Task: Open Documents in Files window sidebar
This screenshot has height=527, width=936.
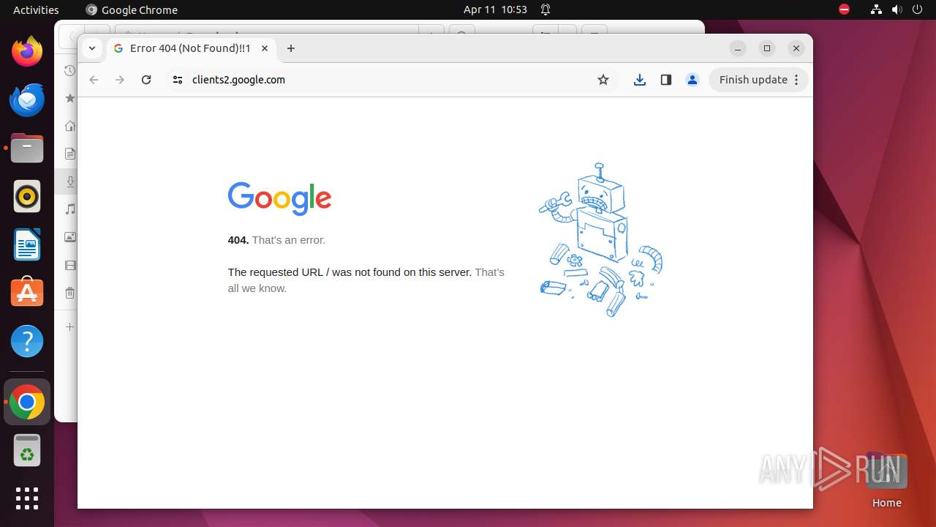Action: pyautogui.click(x=70, y=154)
